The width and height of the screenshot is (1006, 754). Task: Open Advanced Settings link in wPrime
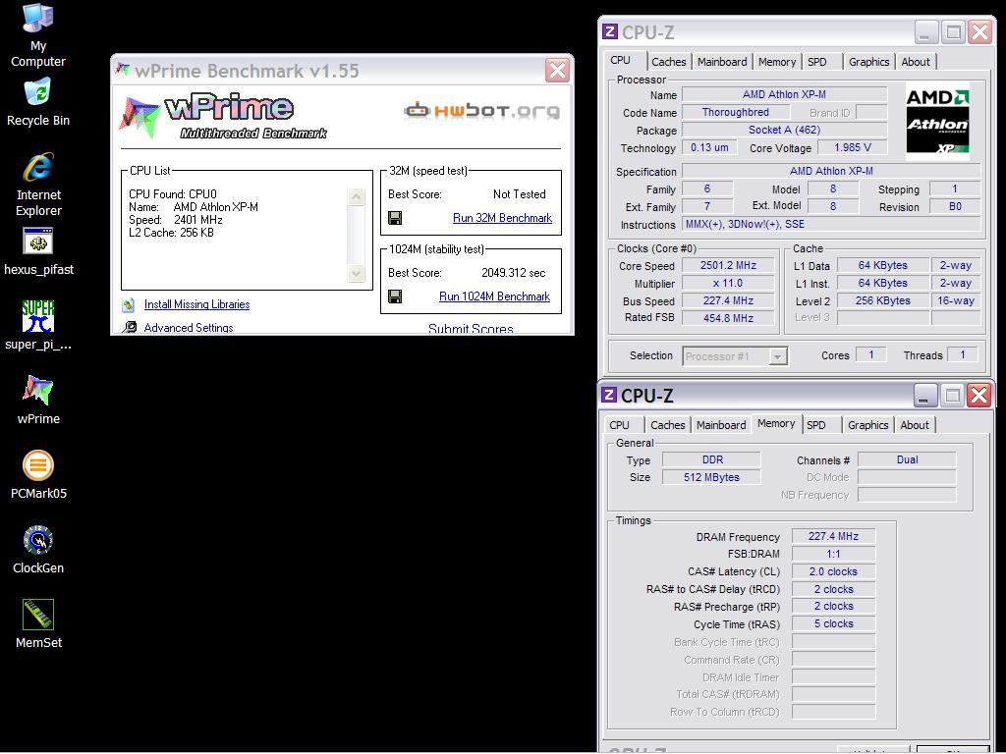[189, 327]
